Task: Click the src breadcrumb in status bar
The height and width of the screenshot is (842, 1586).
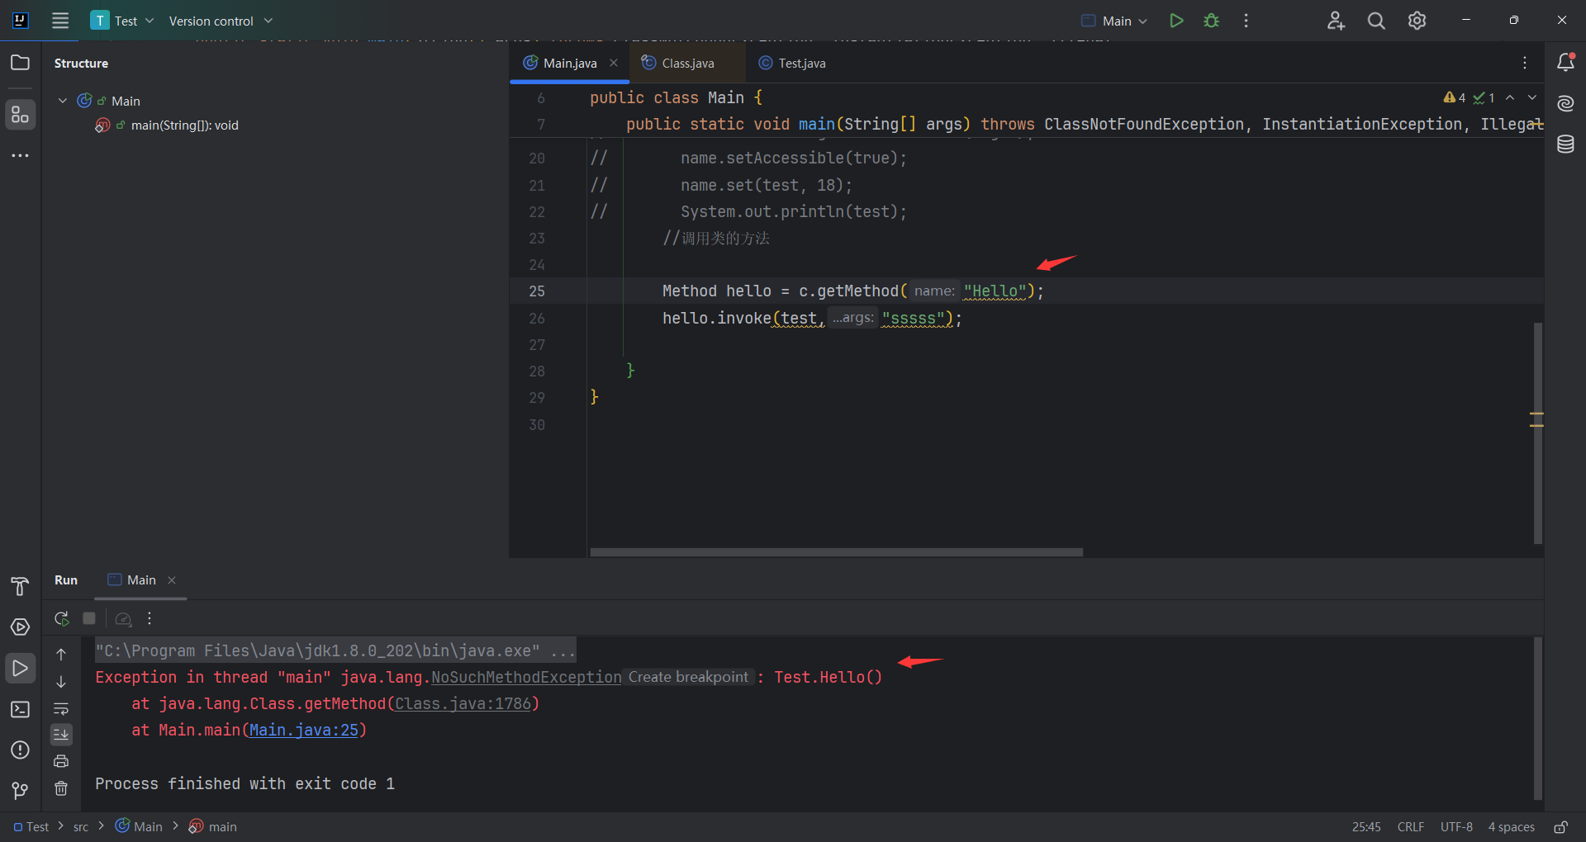Action: click(x=81, y=827)
